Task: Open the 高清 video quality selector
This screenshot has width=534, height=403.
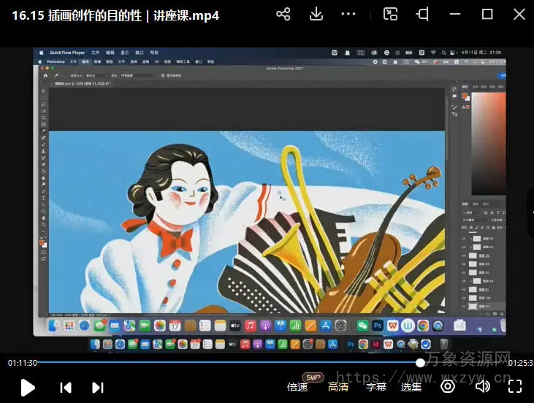Action: coord(337,387)
